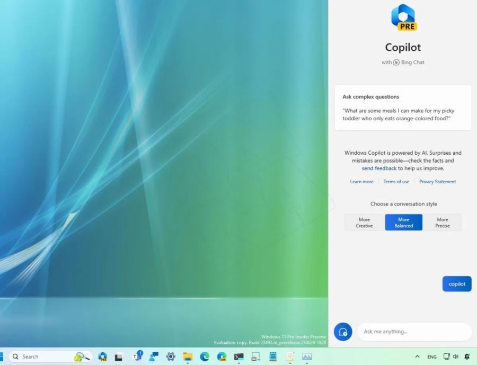Click the taskbar Search box

click(50, 357)
